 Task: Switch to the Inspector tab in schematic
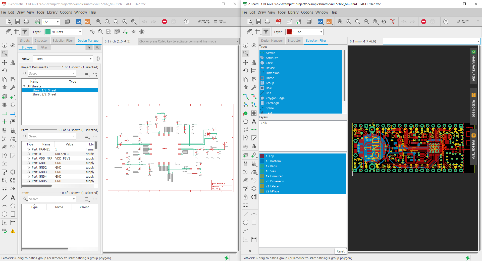tap(41, 41)
